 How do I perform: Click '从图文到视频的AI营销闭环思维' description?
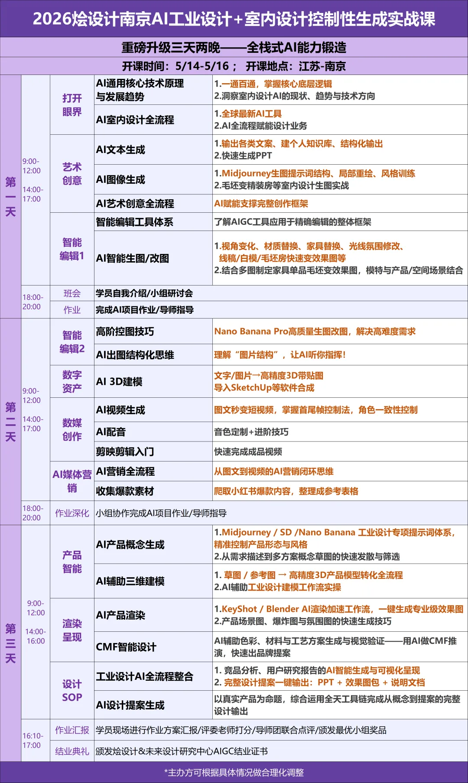coord(274,471)
